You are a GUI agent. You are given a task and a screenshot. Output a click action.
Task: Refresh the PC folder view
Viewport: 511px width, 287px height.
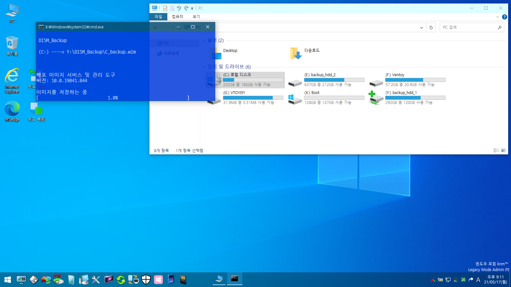pos(431,28)
